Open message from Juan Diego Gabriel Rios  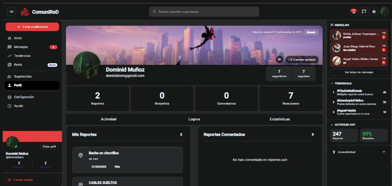coord(359,48)
